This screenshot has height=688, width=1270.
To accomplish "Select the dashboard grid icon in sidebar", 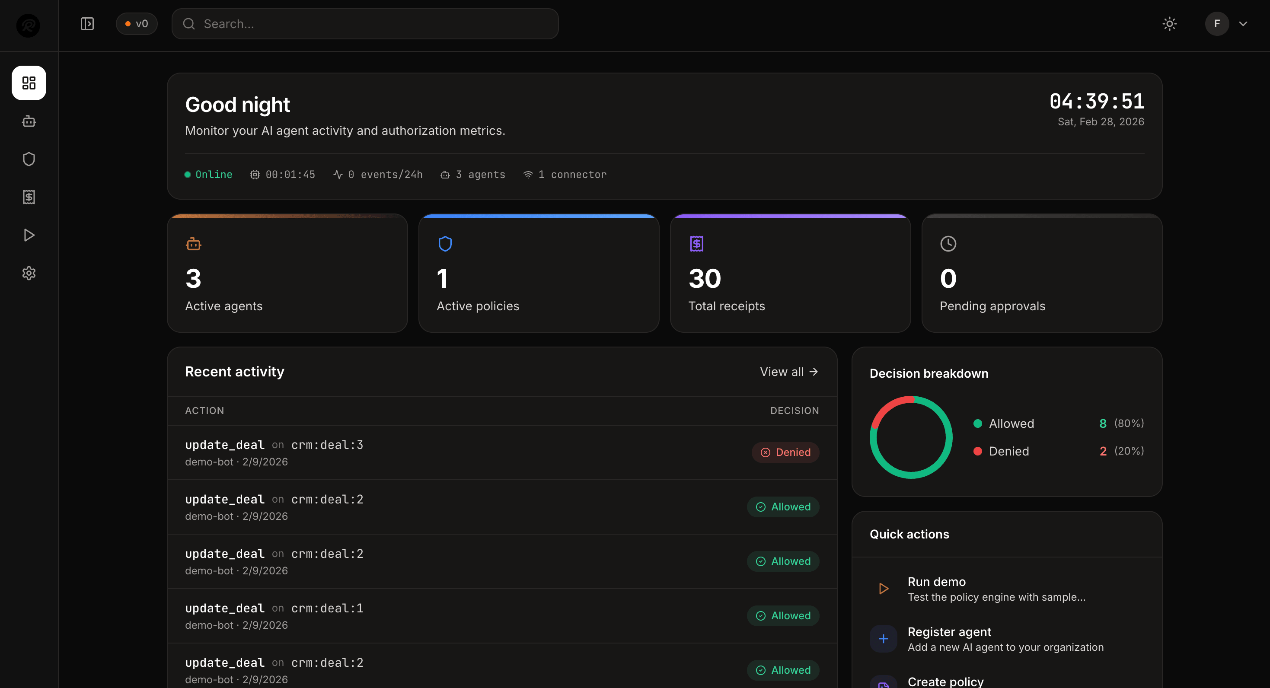I will pos(28,83).
